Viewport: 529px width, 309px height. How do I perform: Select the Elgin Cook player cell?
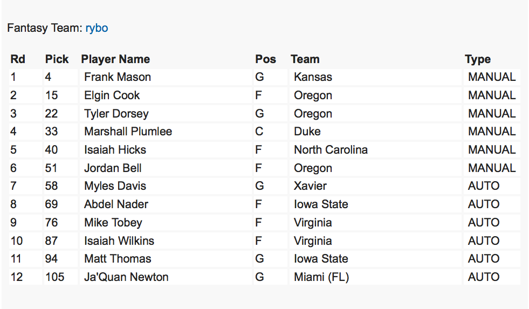click(x=112, y=95)
